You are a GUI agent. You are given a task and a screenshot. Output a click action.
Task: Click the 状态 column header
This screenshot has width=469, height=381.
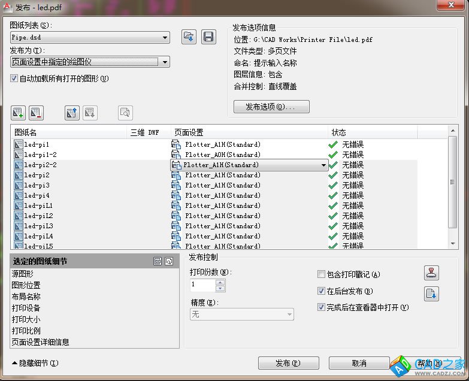click(371, 132)
